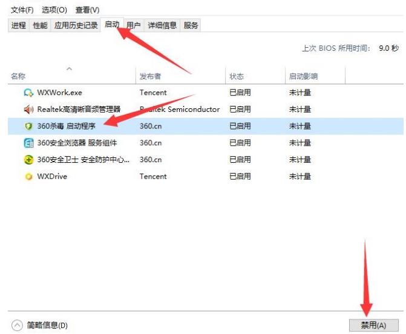Screen dimensions: 406x334
Task: Click 360.cn publisher in 360安全浏览器 row
Action: [x=151, y=143]
